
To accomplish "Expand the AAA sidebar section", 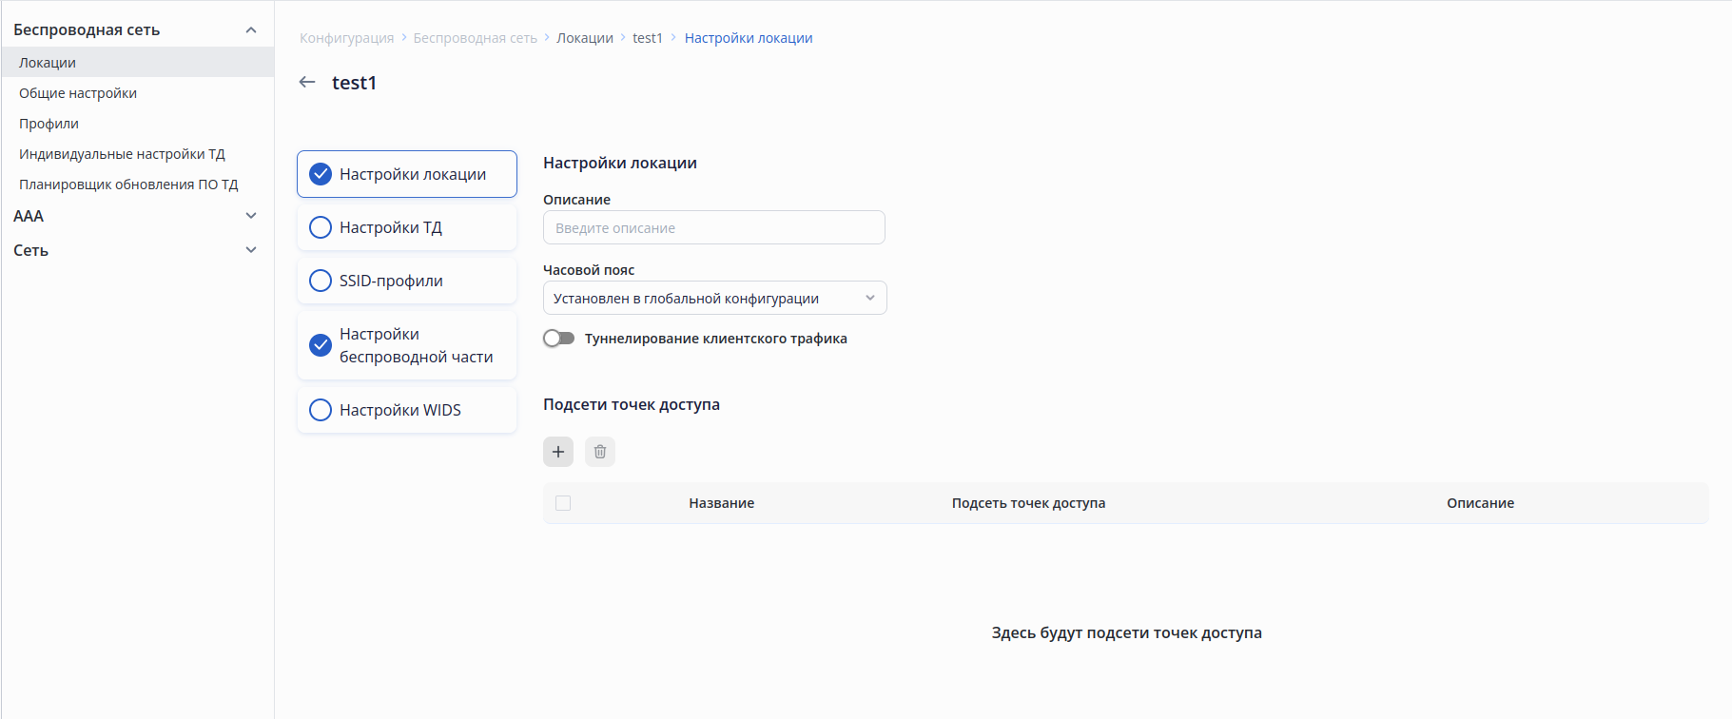I will click(251, 216).
